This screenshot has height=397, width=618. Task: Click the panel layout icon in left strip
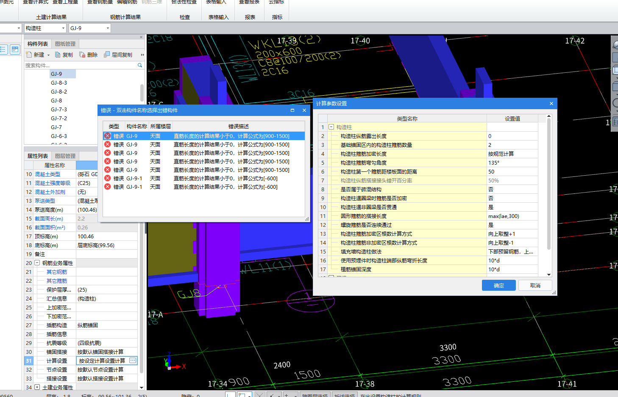15,50
